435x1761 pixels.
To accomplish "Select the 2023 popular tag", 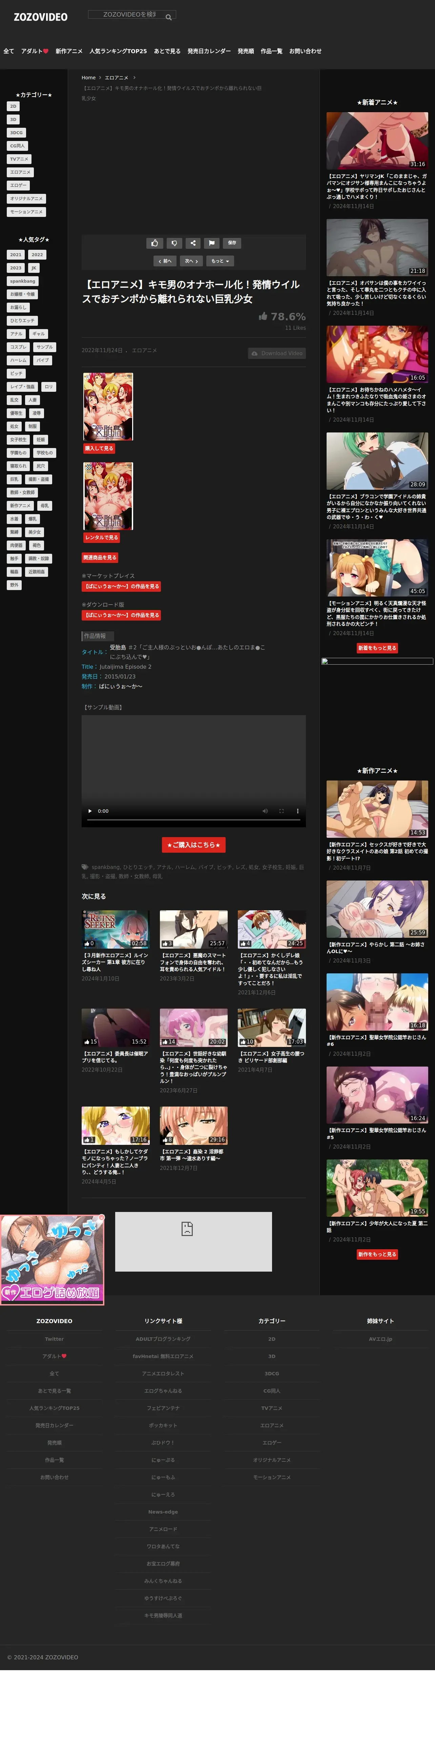I will (x=16, y=268).
